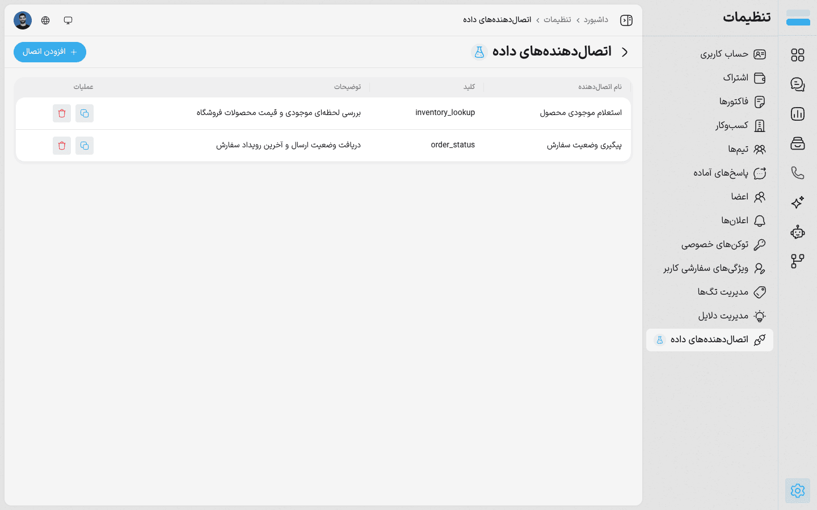This screenshot has height=510, width=817.
Task: Click پیگیری وضعیت سفارش connector name
Action: click(584, 145)
